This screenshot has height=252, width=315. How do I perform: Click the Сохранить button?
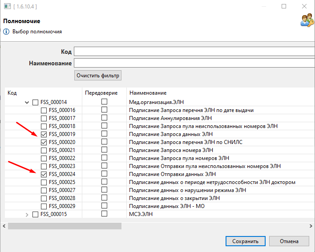pos(245,241)
